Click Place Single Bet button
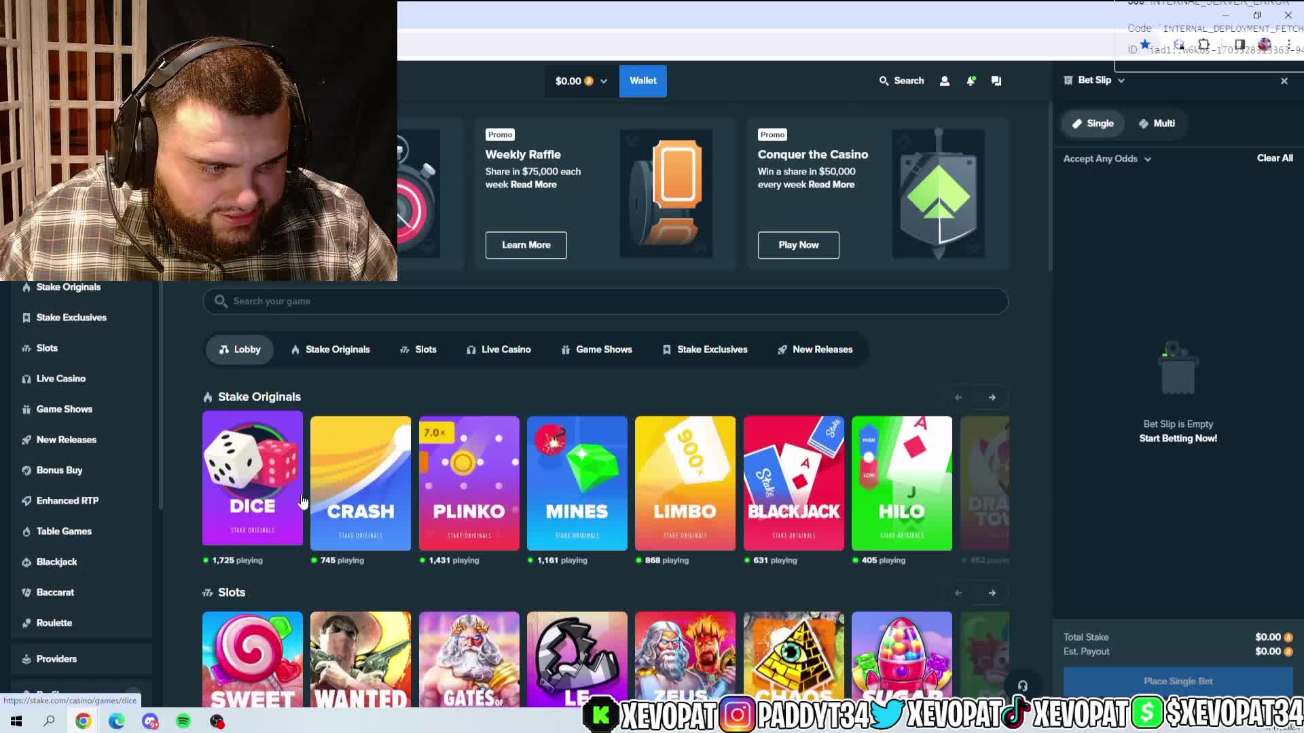The image size is (1304, 733). (x=1178, y=681)
